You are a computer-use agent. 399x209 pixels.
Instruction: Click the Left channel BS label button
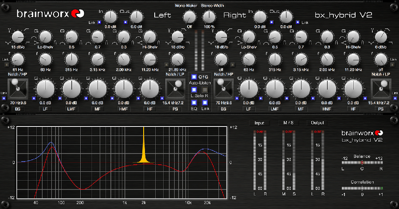point(17,108)
